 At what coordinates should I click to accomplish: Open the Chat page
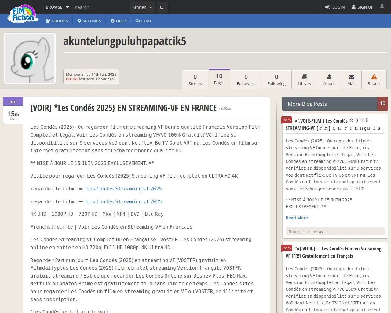point(143,21)
